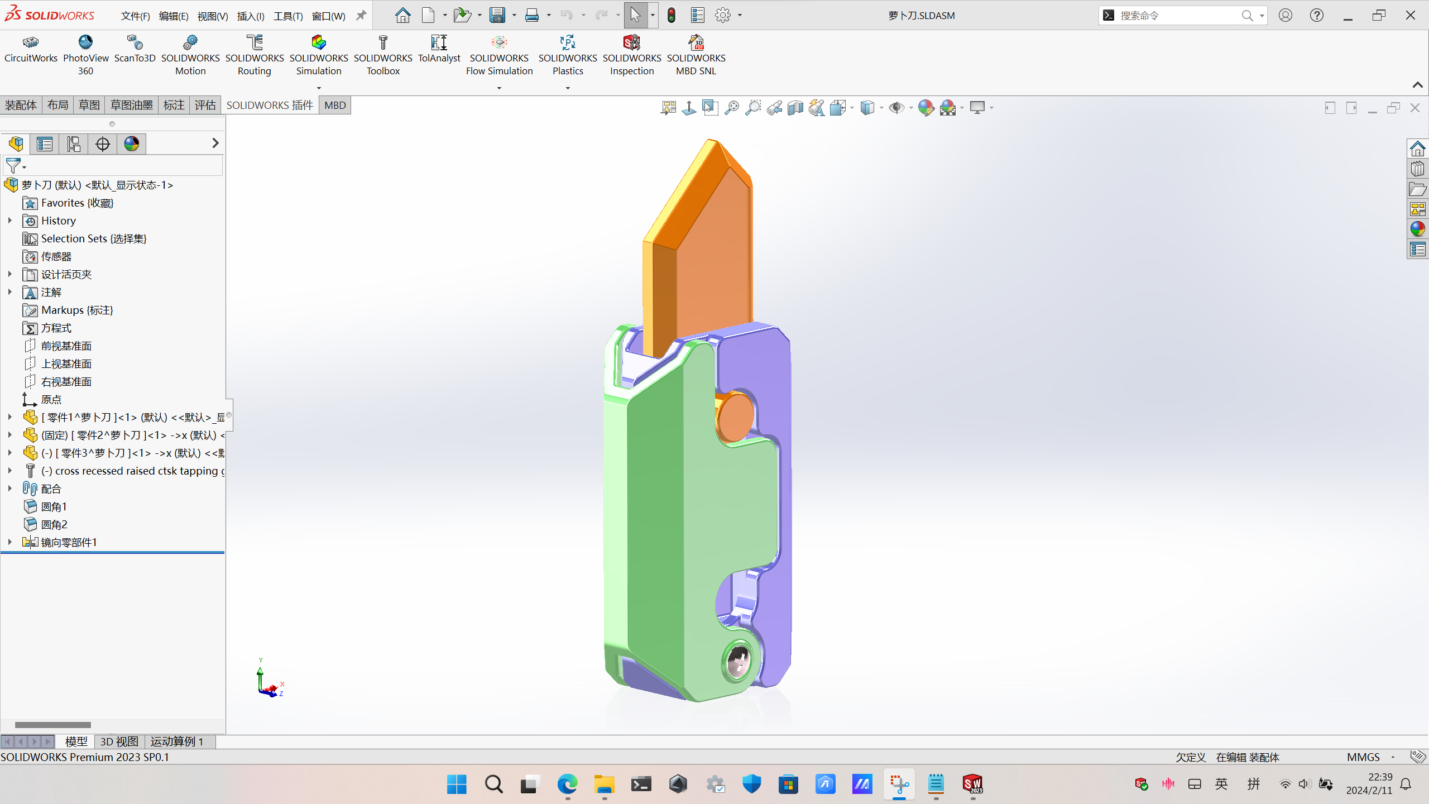This screenshot has height=804, width=1429.
Task: Toggle the SOLIDWORKS Routing add-in
Action: click(x=255, y=55)
